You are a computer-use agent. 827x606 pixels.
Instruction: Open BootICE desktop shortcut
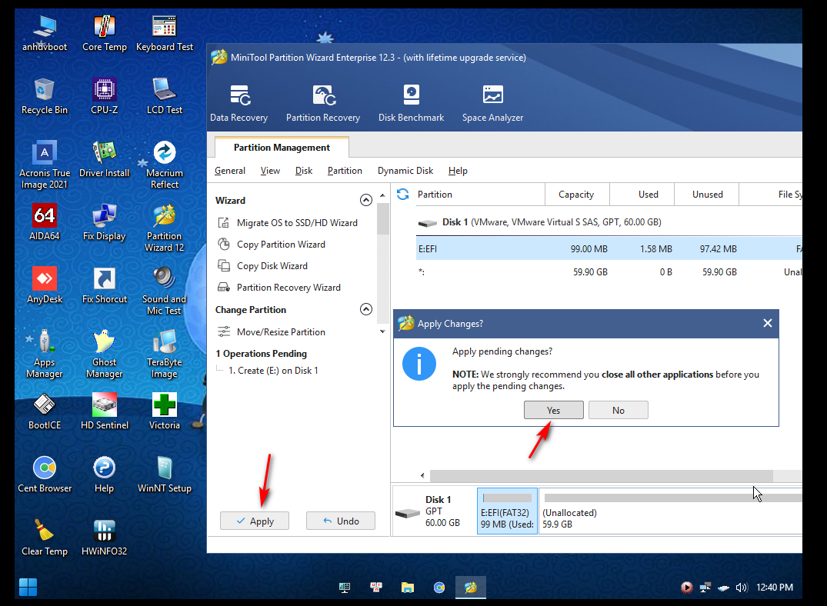pos(45,412)
